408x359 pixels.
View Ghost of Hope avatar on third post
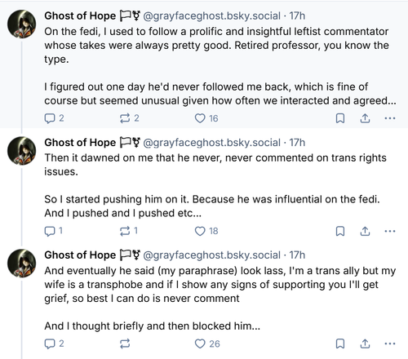tap(21, 264)
